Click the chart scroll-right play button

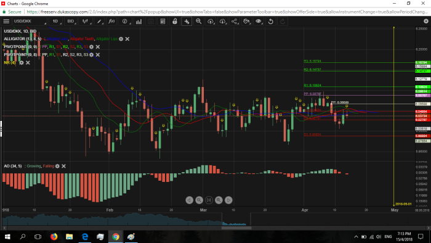tap(228, 200)
